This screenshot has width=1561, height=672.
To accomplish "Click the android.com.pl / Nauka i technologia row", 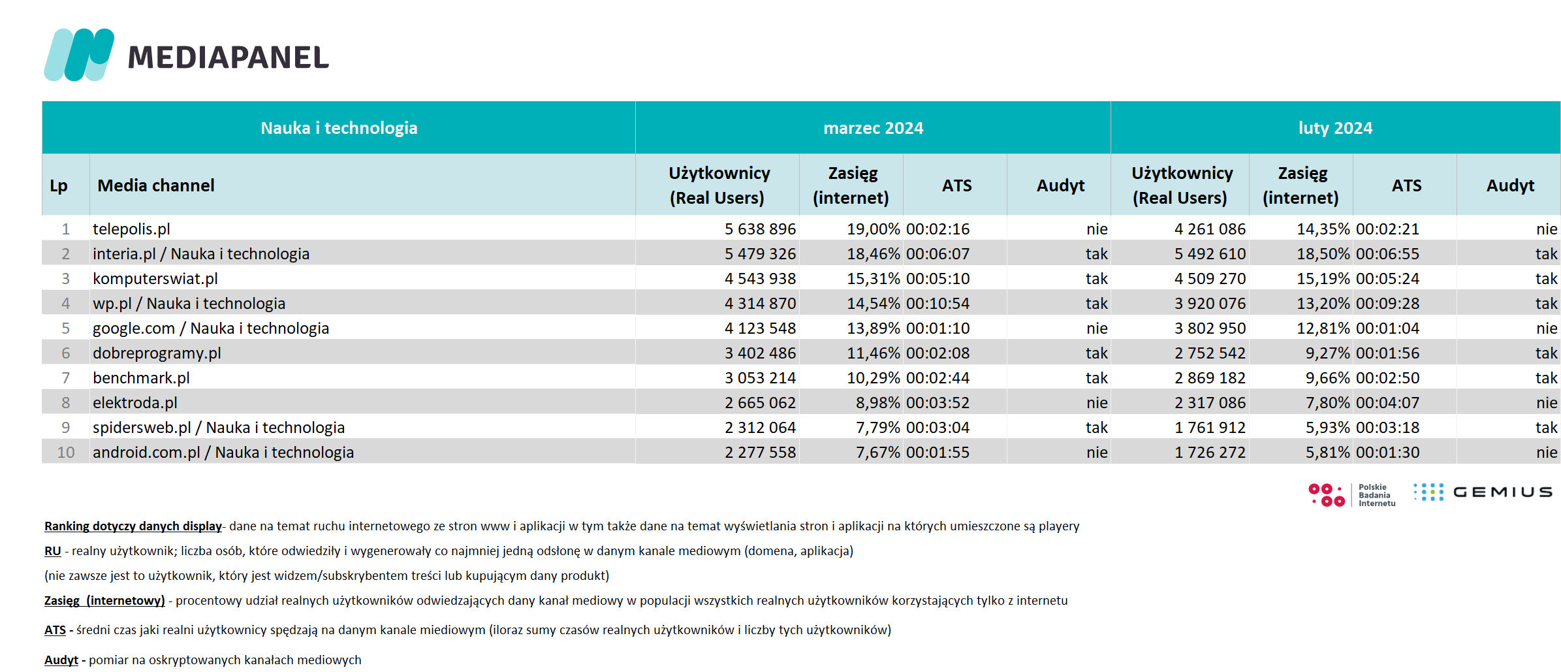I will 801,452.
